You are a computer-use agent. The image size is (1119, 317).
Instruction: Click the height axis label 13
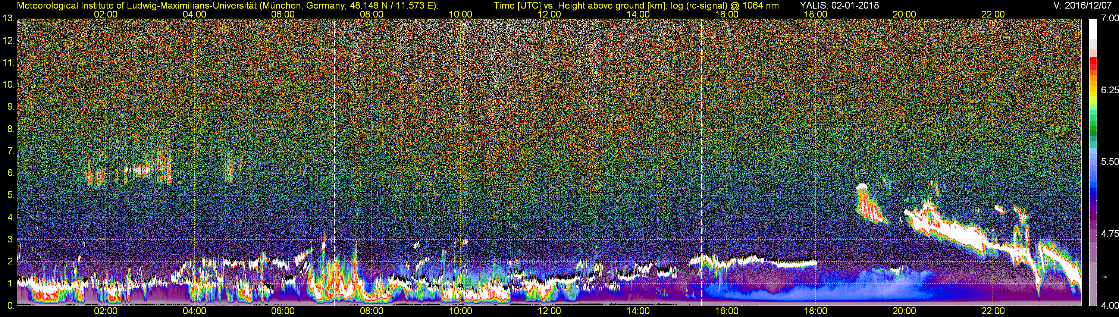pyautogui.click(x=8, y=19)
